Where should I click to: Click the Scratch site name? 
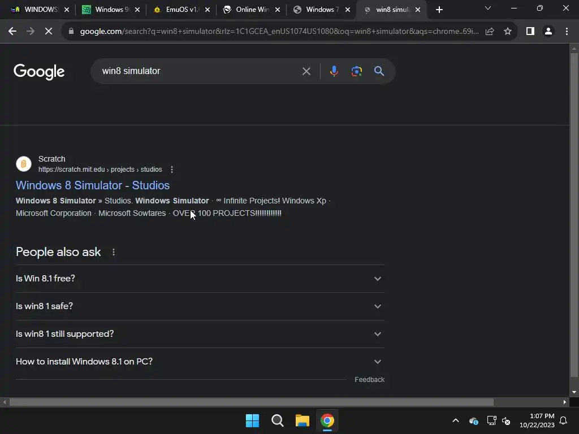[x=51, y=159]
